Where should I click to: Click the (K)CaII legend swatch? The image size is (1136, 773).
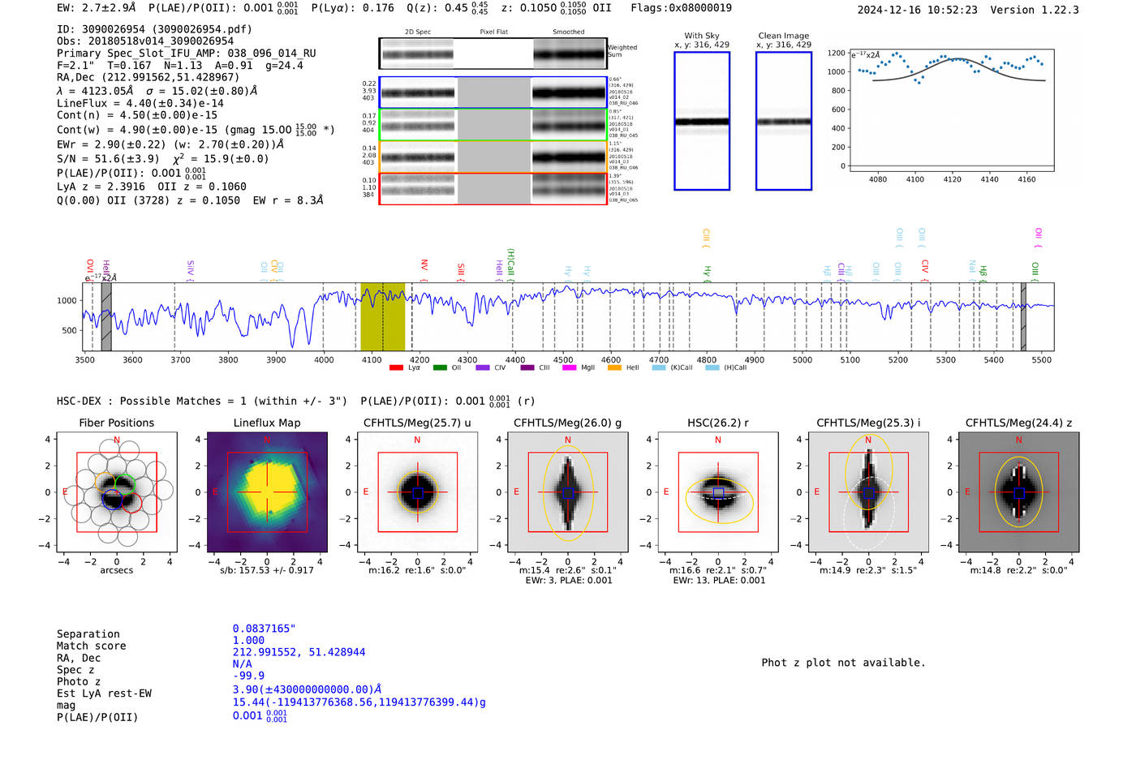point(659,367)
